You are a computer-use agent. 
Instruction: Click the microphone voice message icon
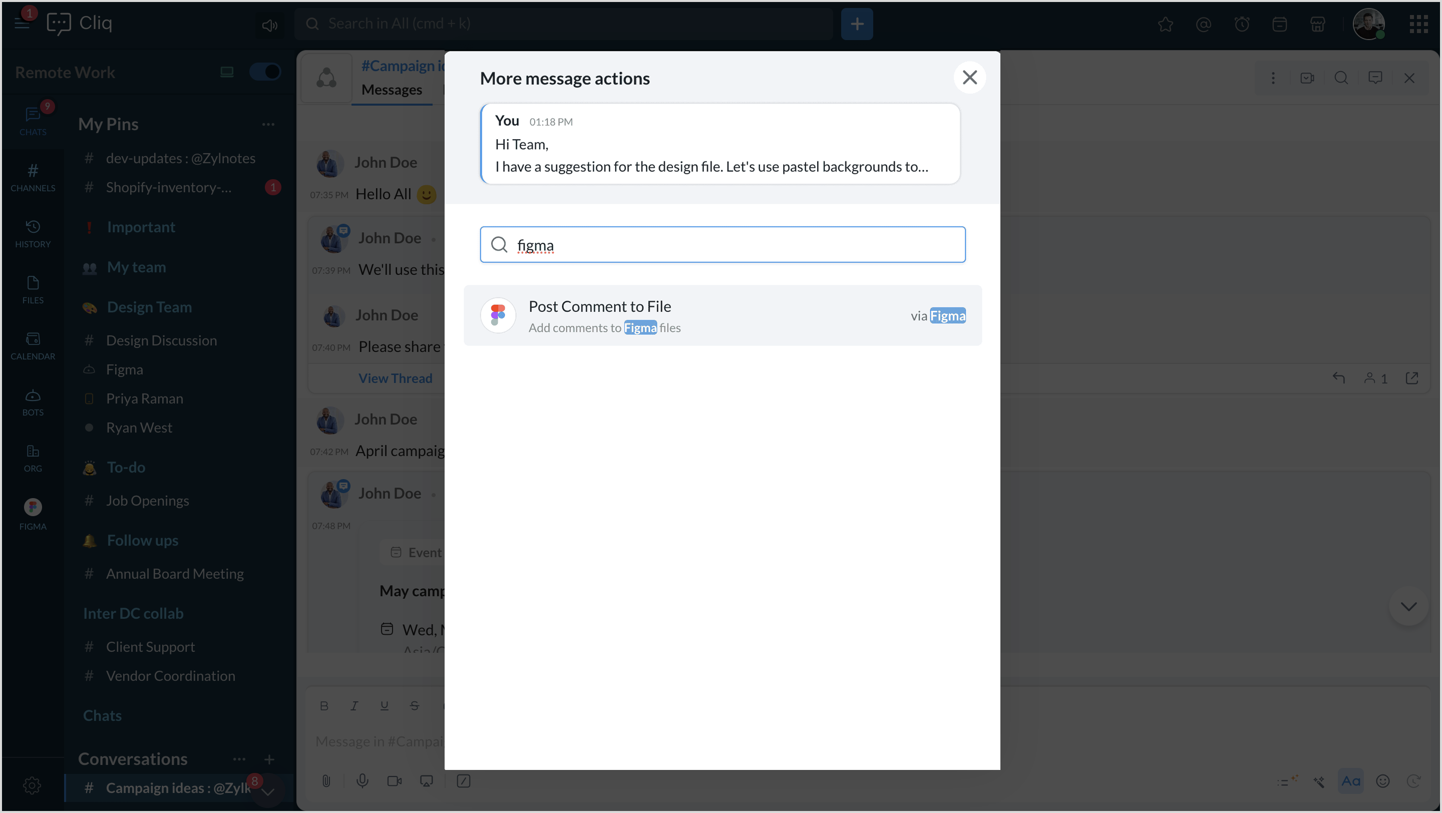(362, 780)
